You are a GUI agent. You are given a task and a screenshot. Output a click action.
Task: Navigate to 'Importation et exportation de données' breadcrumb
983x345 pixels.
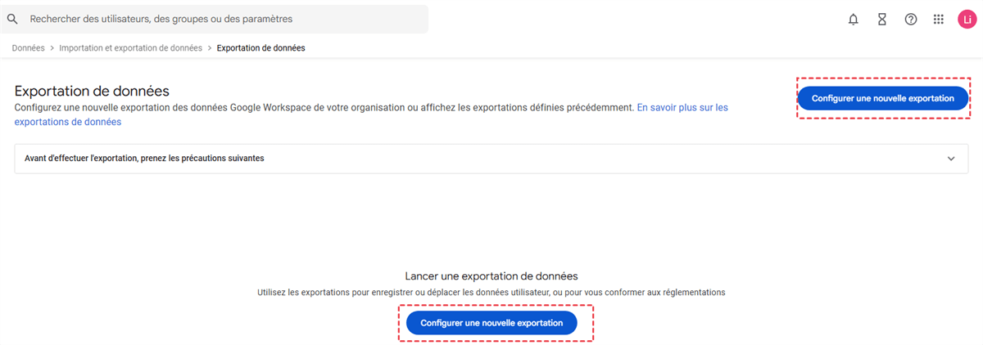point(130,48)
